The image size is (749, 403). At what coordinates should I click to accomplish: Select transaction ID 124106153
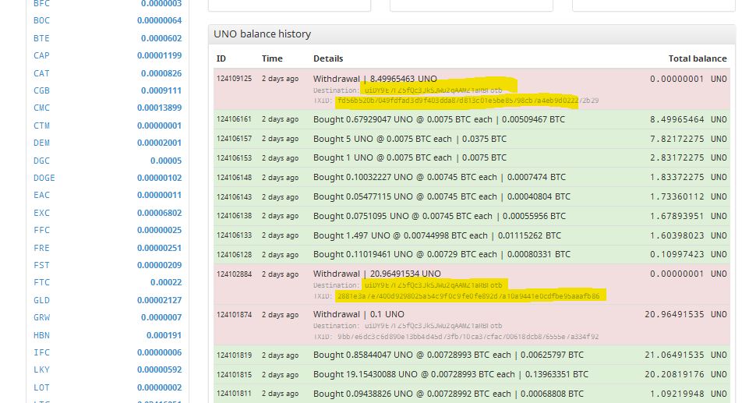(x=234, y=157)
